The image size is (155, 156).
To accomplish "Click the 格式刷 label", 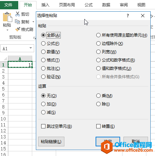I will 27,29.
